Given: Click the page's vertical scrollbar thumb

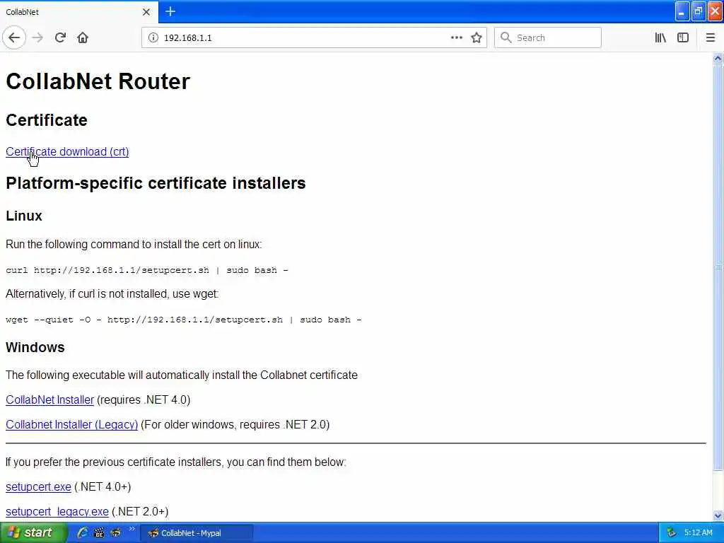Looking at the screenshot, I should pyautogui.click(x=718, y=267).
